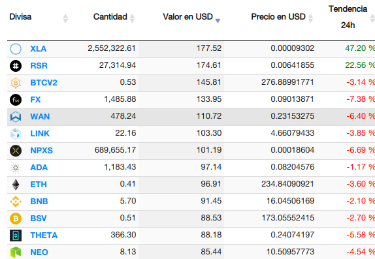
Task: Click the FX coin icon
Action: pyautogui.click(x=16, y=100)
